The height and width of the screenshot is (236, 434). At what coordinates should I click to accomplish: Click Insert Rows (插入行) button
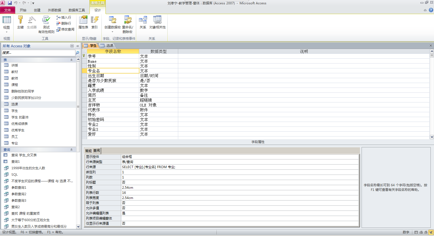click(x=64, y=17)
